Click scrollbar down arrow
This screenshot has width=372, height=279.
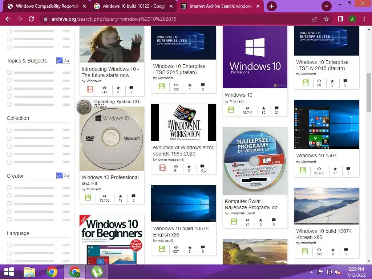pos(369,262)
